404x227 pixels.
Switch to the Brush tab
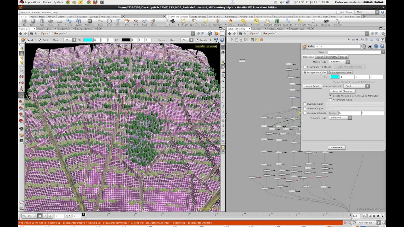pos(320,57)
